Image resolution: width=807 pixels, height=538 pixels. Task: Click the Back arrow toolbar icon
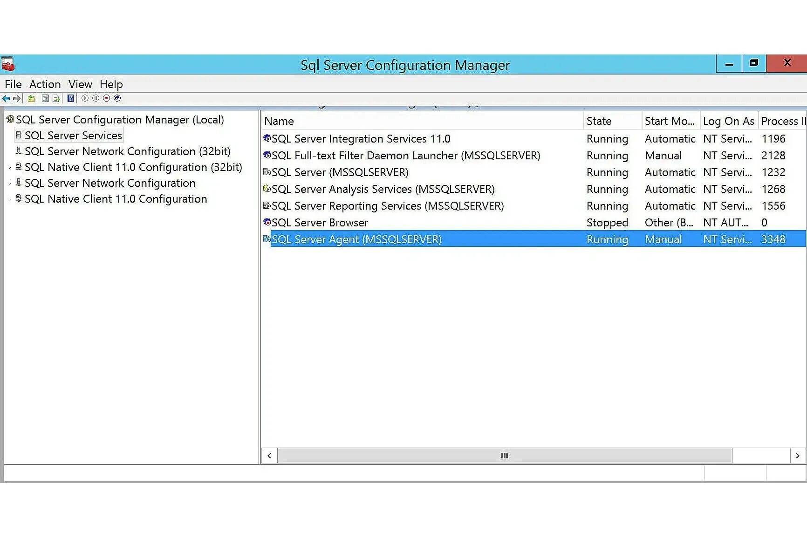pos(6,98)
